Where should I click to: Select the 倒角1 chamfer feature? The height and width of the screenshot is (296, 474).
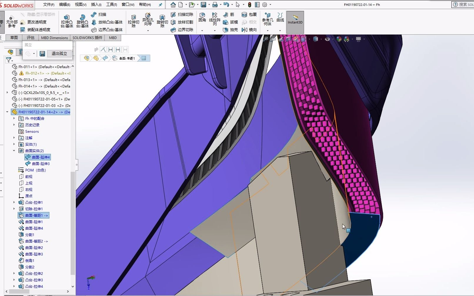coord(26,260)
